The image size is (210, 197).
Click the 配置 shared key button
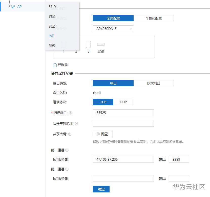[103, 134]
